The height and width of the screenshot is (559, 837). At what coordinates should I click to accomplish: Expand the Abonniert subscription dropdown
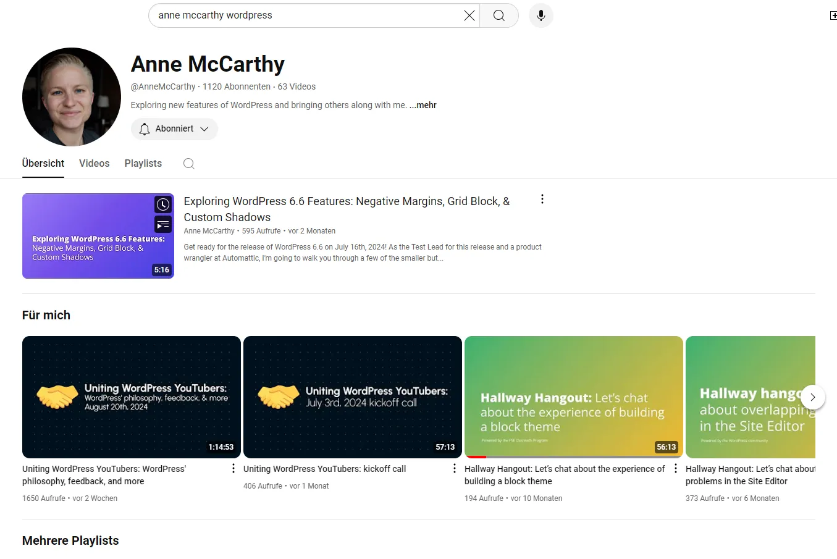coord(174,129)
